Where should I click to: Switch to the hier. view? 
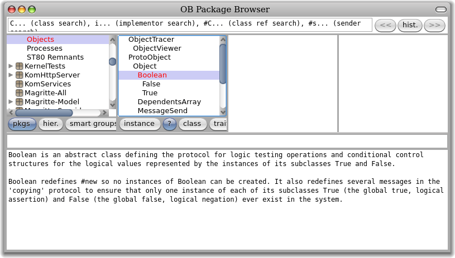pos(51,124)
